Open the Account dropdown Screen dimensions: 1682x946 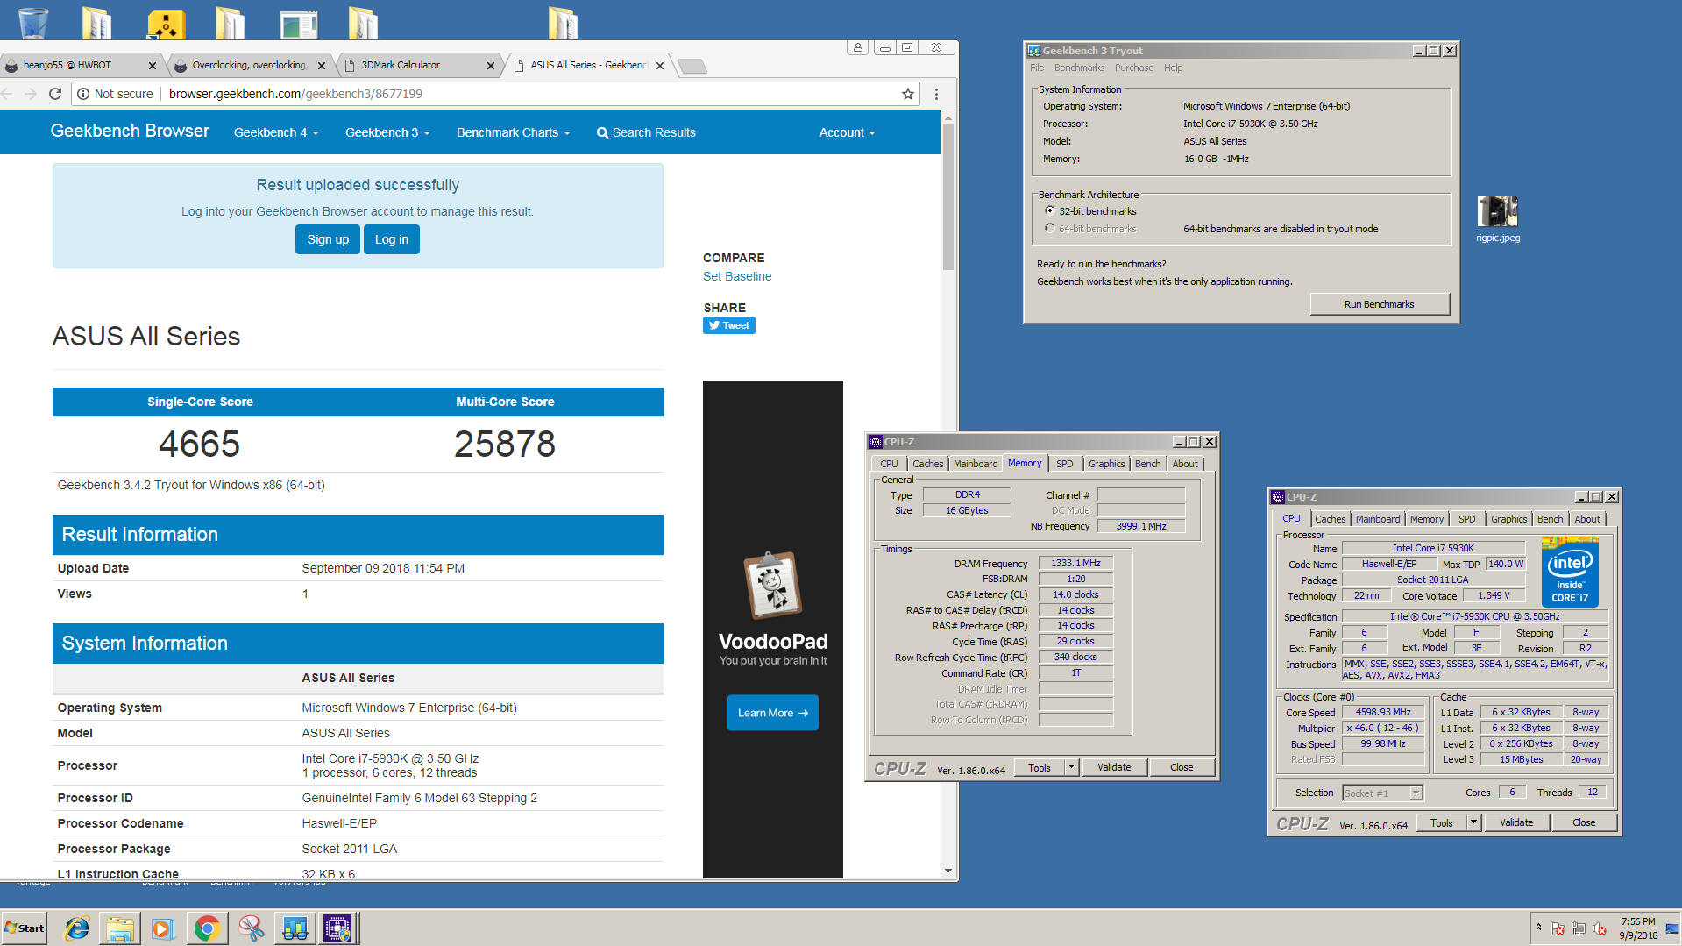coord(847,132)
